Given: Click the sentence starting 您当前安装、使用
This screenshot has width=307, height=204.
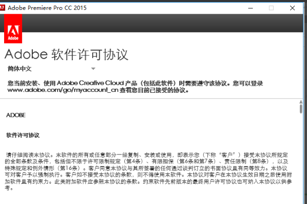Looking at the screenshot, I should 135,87.
